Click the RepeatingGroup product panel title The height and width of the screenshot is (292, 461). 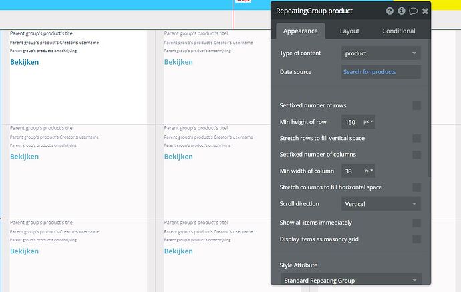click(x=314, y=11)
